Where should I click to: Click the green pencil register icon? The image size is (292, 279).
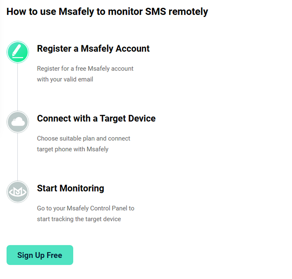18,52
